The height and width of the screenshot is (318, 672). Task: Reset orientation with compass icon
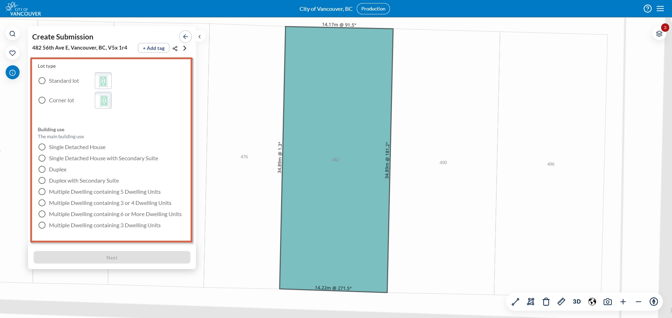(x=654, y=302)
